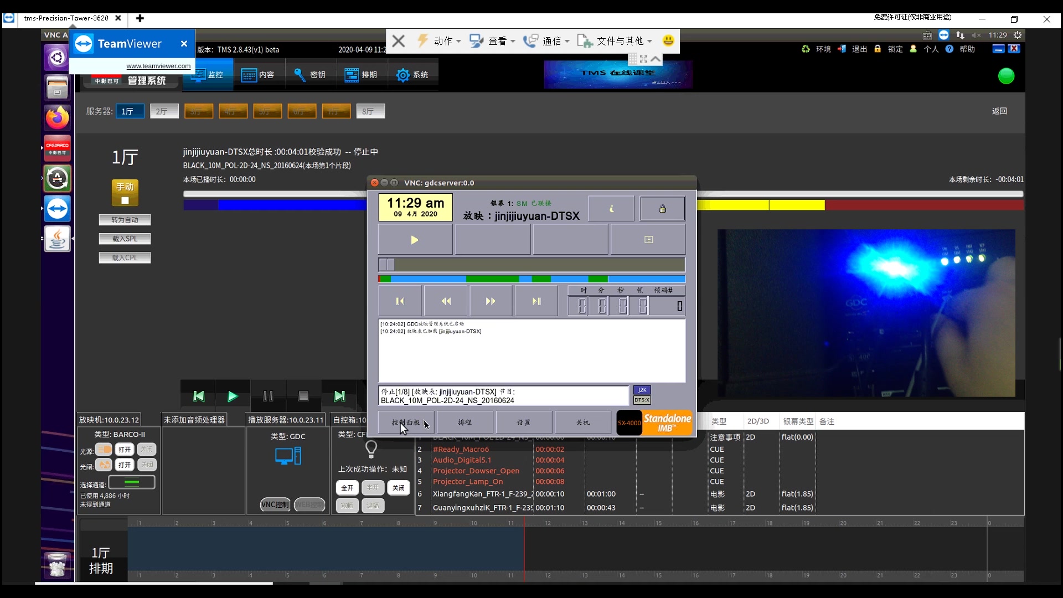Open the Java application dock icon
The width and height of the screenshot is (1063, 598).
[57, 239]
